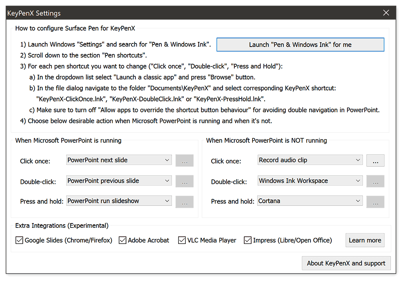This screenshot has height=281, width=402.
Task: Click the Learn more button
Action: pyautogui.click(x=365, y=240)
